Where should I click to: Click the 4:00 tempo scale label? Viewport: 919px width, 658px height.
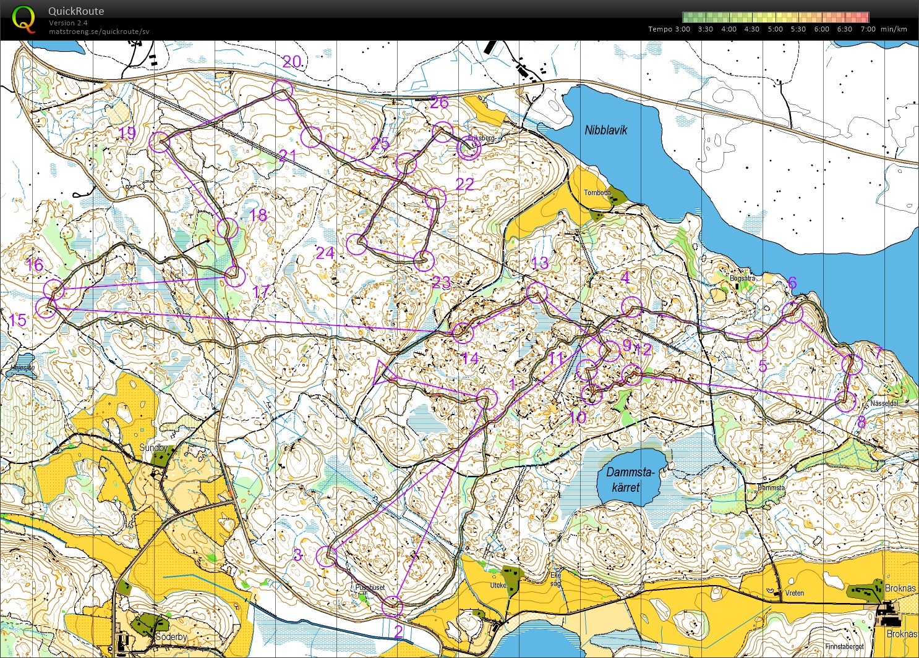pyautogui.click(x=729, y=29)
